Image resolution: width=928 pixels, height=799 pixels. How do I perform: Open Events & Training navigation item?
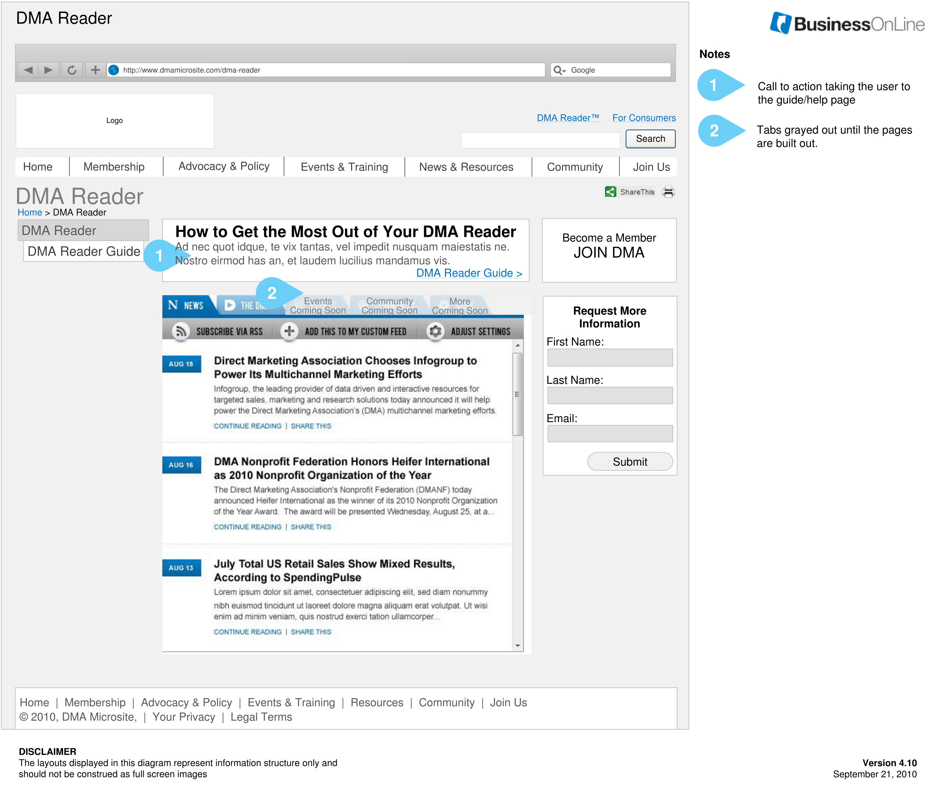[x=344, y=167]
